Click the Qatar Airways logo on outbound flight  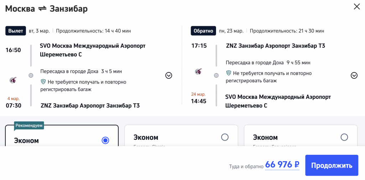point(12,80)
